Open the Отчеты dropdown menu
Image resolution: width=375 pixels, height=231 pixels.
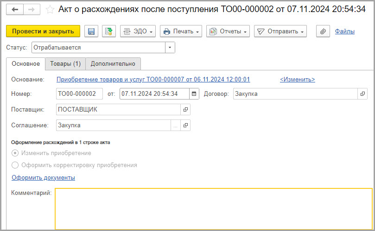coord(228,31)
